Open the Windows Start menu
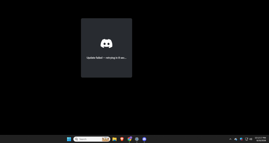This screenshot has height=143, width=269. [69, 139]
